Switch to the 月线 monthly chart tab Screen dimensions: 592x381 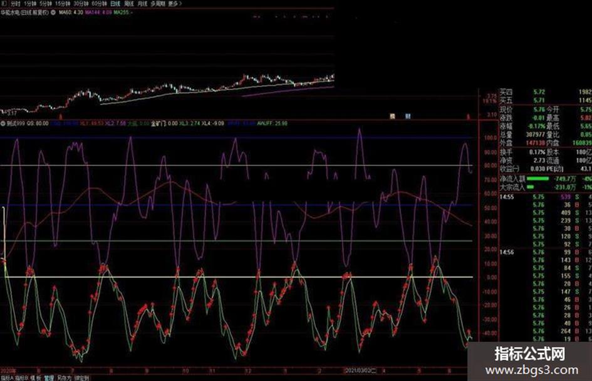pos(142,3)
